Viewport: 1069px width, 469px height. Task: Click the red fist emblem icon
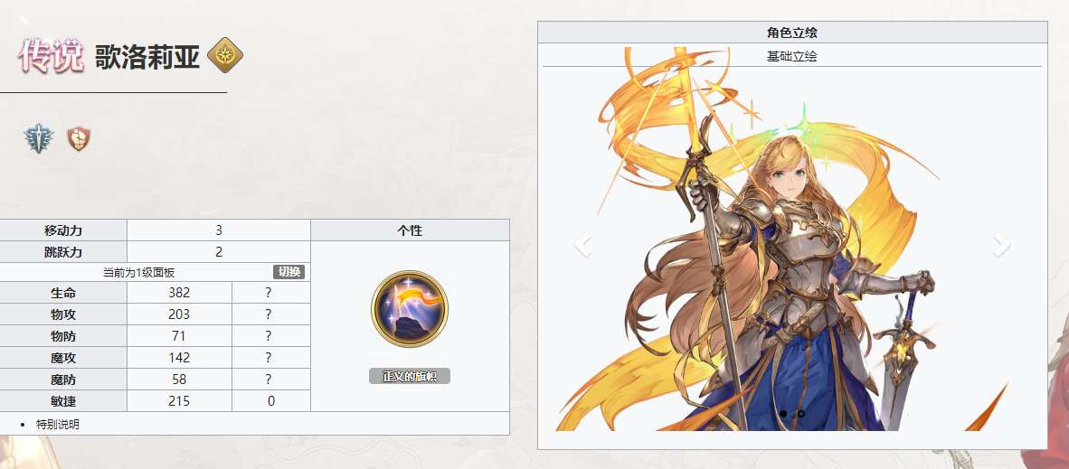point(79,138)
